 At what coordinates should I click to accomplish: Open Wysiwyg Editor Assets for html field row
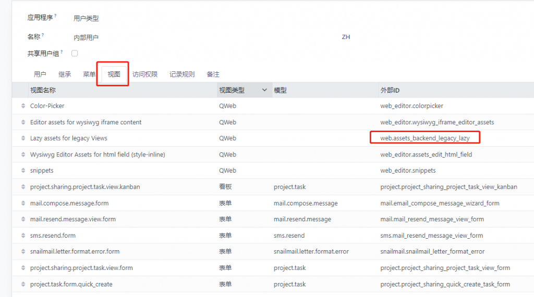(x=98, y=154)
